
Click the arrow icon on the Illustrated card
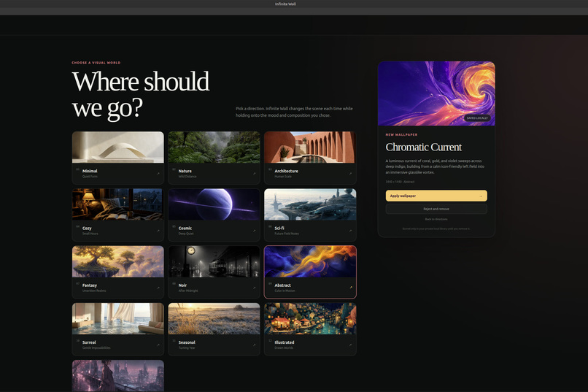point(350,345)
